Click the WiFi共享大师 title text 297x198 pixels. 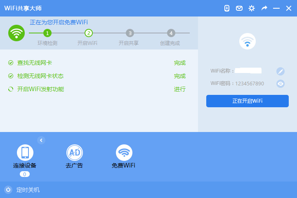tap(23, 8)
